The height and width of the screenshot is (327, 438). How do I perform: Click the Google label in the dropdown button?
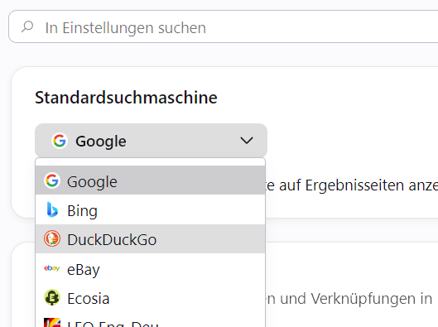(x=101, y=142)
